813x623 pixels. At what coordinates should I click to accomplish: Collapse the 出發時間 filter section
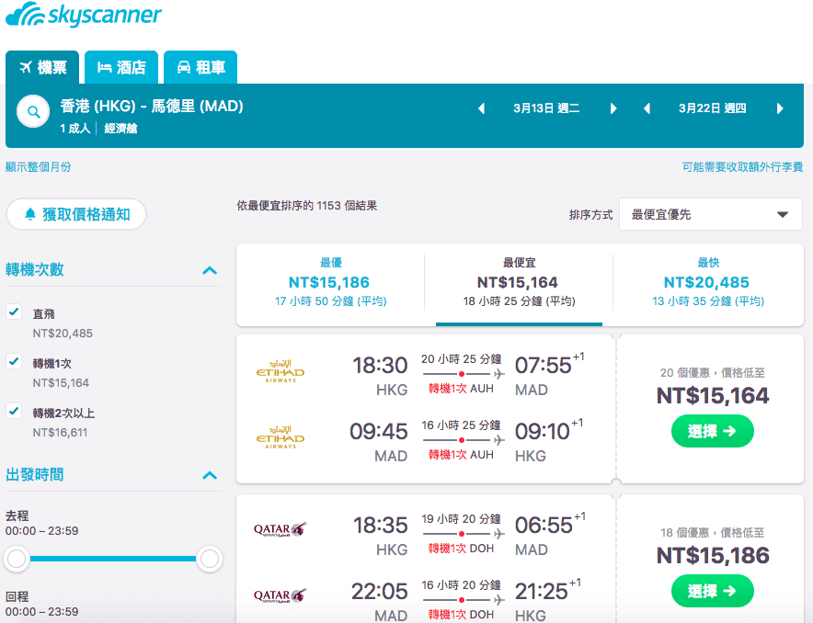[x=210, y=475]
